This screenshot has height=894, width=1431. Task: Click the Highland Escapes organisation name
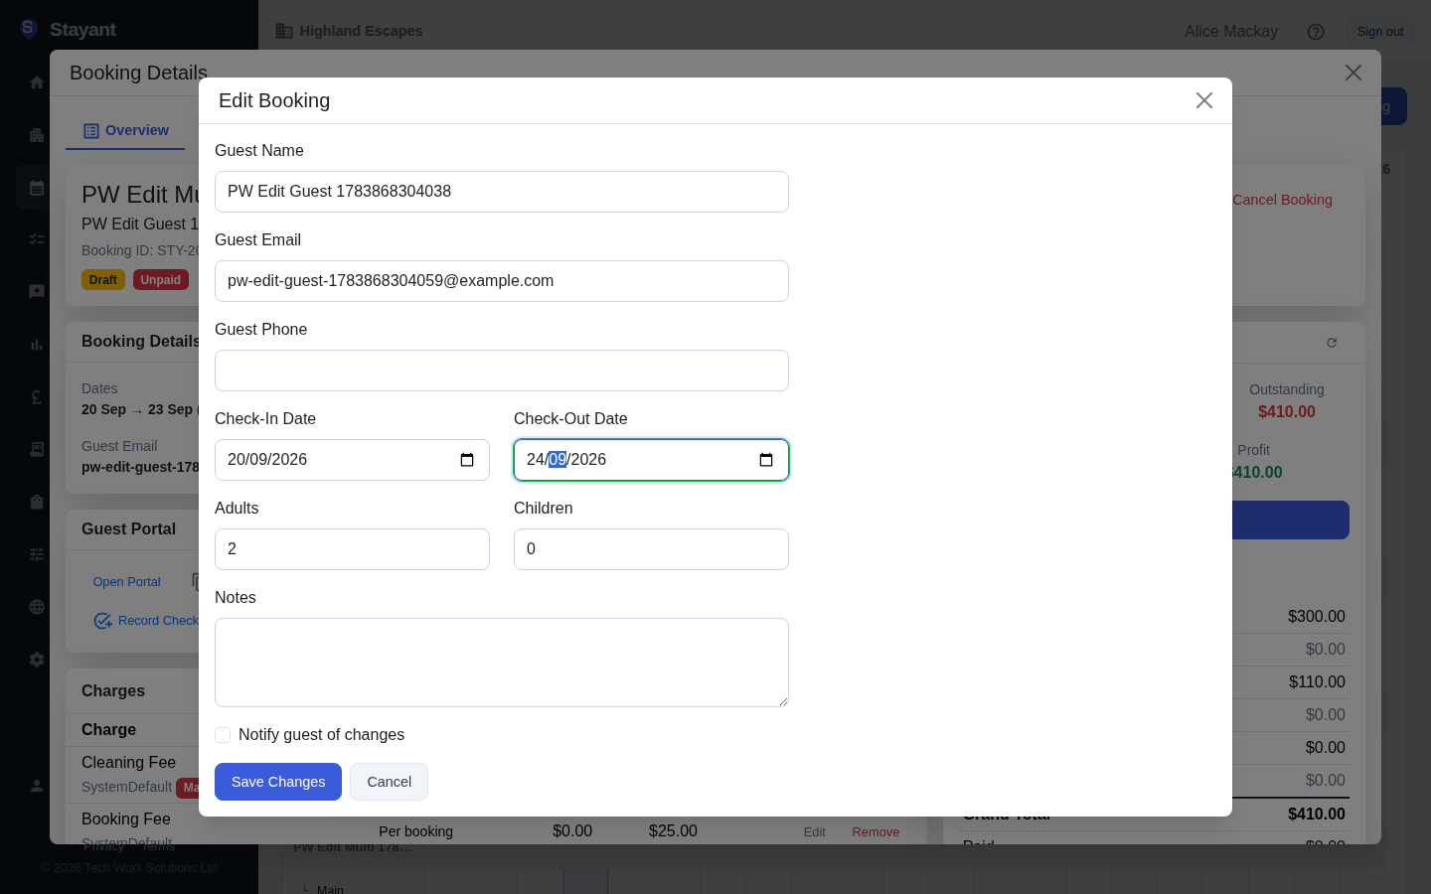pyautogui.click(x=361, y=31)
